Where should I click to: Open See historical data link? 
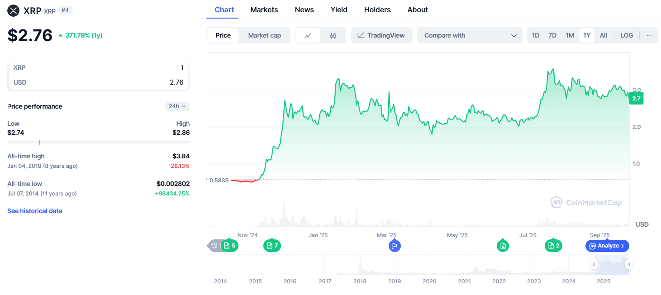[35, 211]
